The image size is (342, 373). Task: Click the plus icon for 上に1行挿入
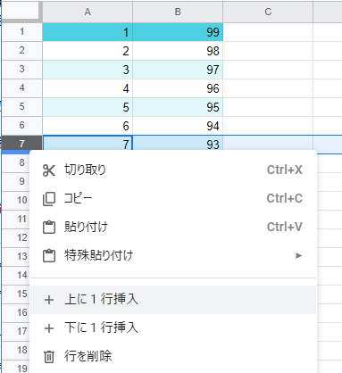[x=49, y=300]
